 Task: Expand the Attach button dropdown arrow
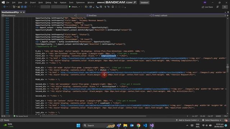(x=79, y=7)
